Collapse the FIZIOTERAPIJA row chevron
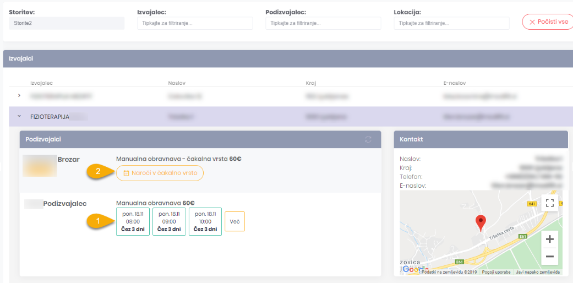Viewport: 573px width, 283px height. [x=19, y=116]
